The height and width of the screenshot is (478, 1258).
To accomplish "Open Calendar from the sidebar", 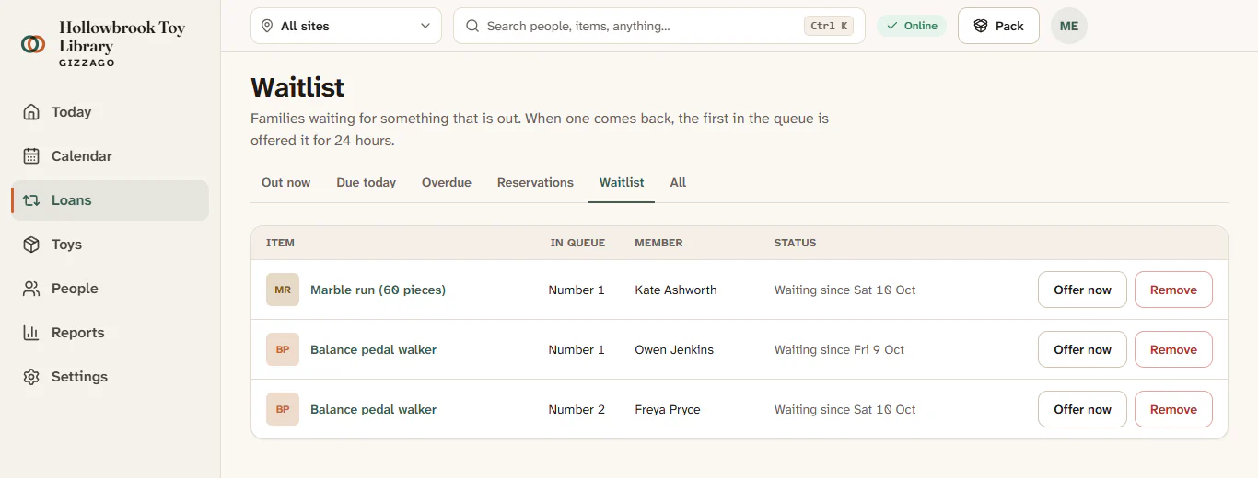I will point(111,156).
